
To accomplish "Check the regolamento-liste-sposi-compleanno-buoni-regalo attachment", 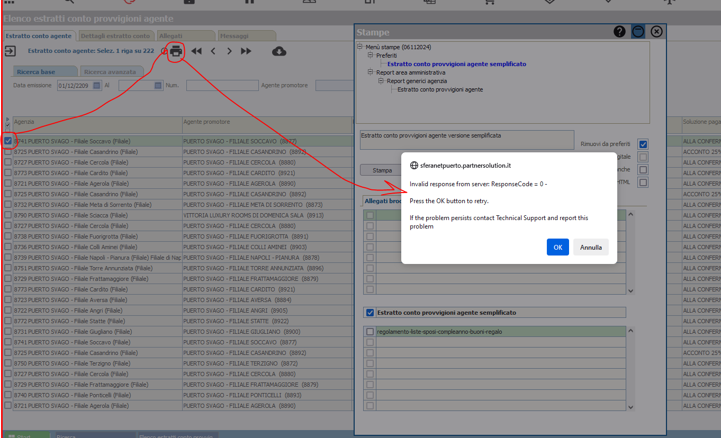I will pyautogui.click(x=370, y=332).
